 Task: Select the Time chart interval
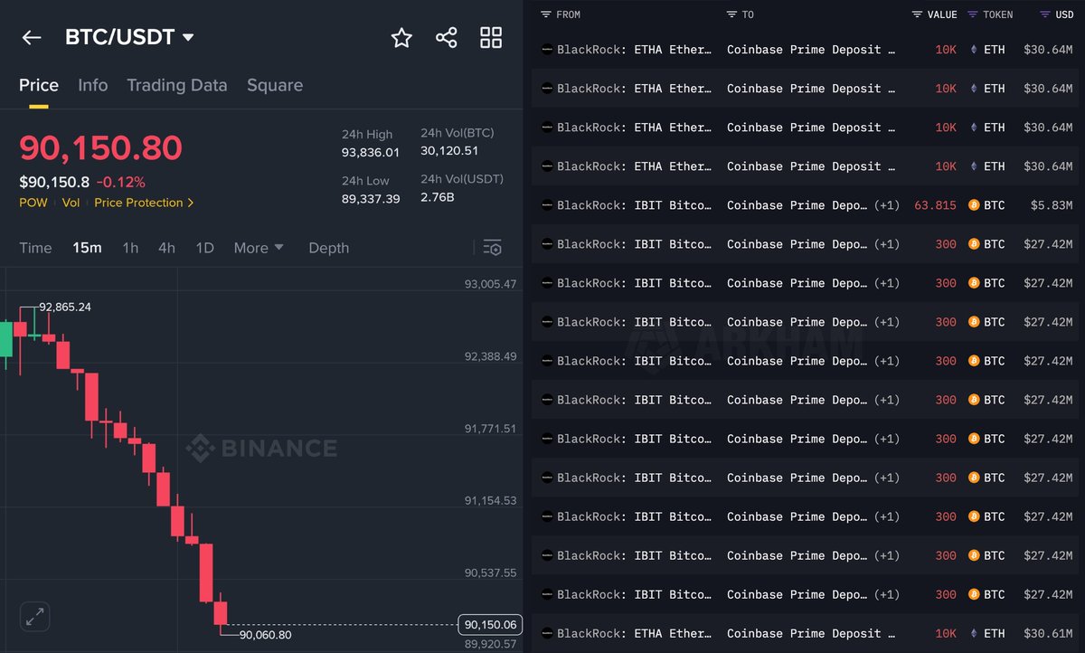click(35, 248)
